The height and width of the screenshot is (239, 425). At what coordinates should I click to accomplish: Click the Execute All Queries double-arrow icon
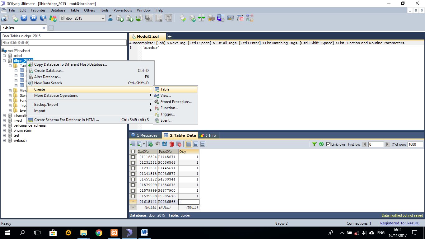[34, 18]
